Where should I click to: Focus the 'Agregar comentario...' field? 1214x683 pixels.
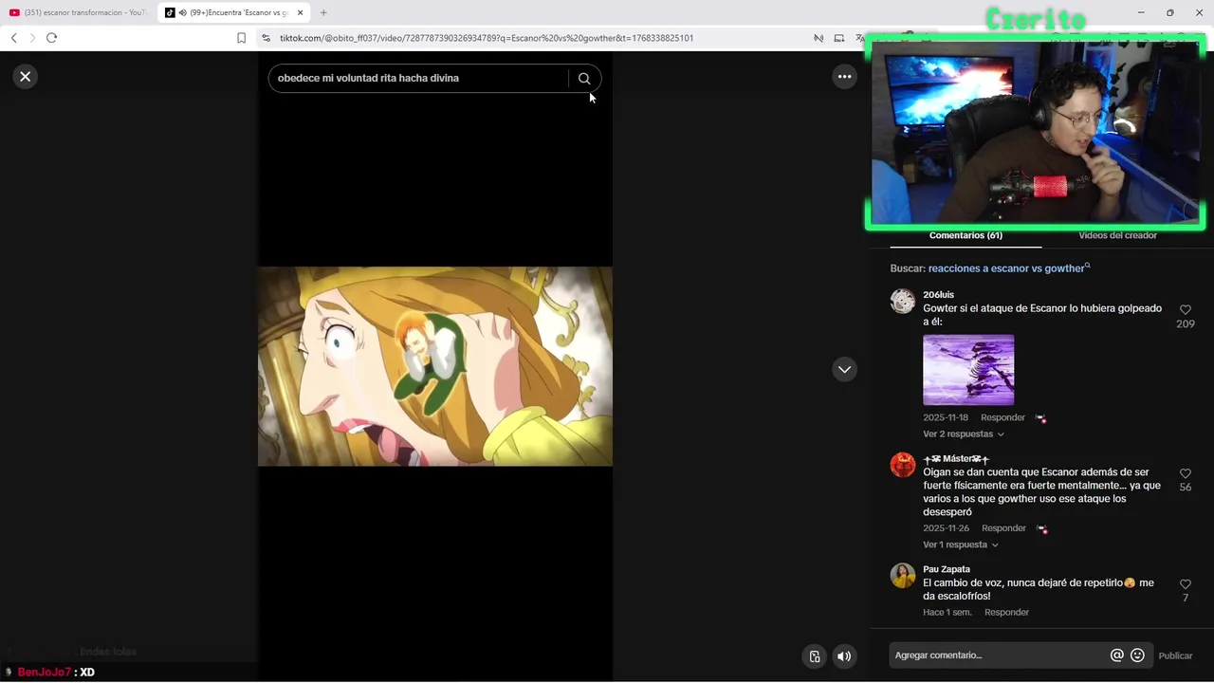[x=999, y=655]
